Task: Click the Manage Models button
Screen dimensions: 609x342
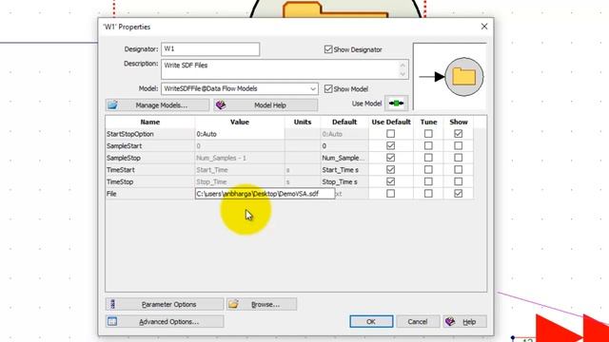Action: [x=157, y=105]
